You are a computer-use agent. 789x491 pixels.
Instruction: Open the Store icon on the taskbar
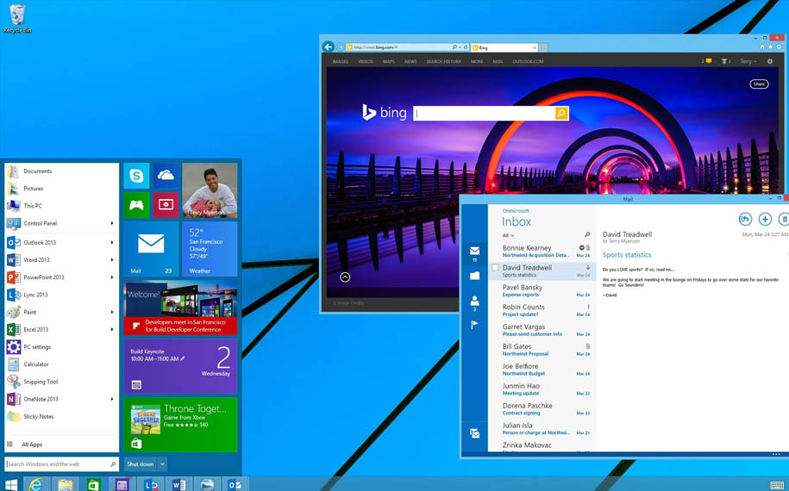coord(94,485)
